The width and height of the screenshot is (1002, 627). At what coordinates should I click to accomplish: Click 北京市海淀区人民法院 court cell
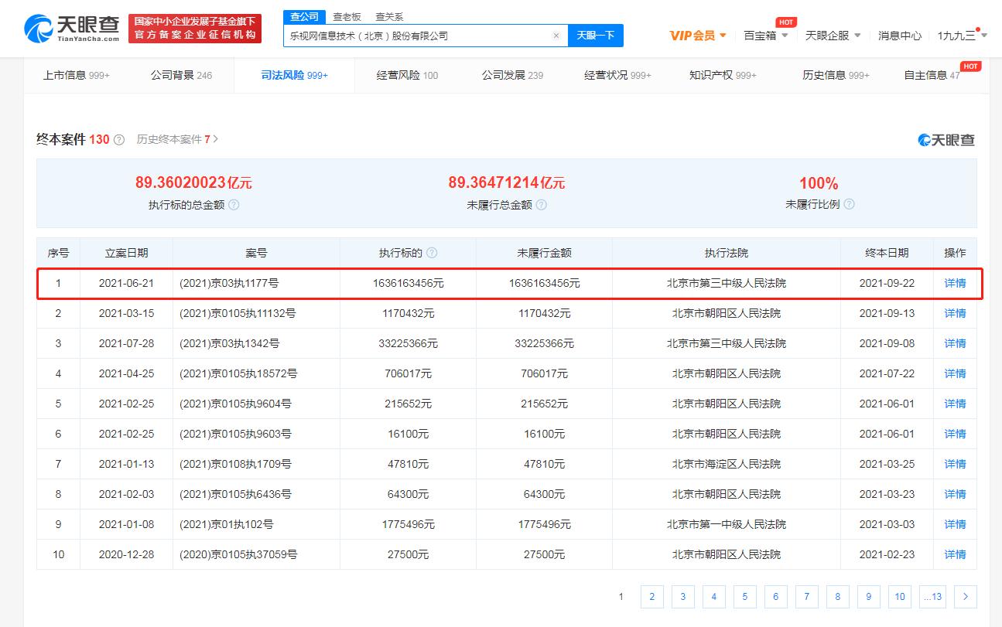(x=727, y=464)
